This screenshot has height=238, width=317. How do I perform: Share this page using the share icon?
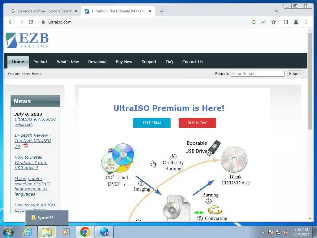(264, 22)
